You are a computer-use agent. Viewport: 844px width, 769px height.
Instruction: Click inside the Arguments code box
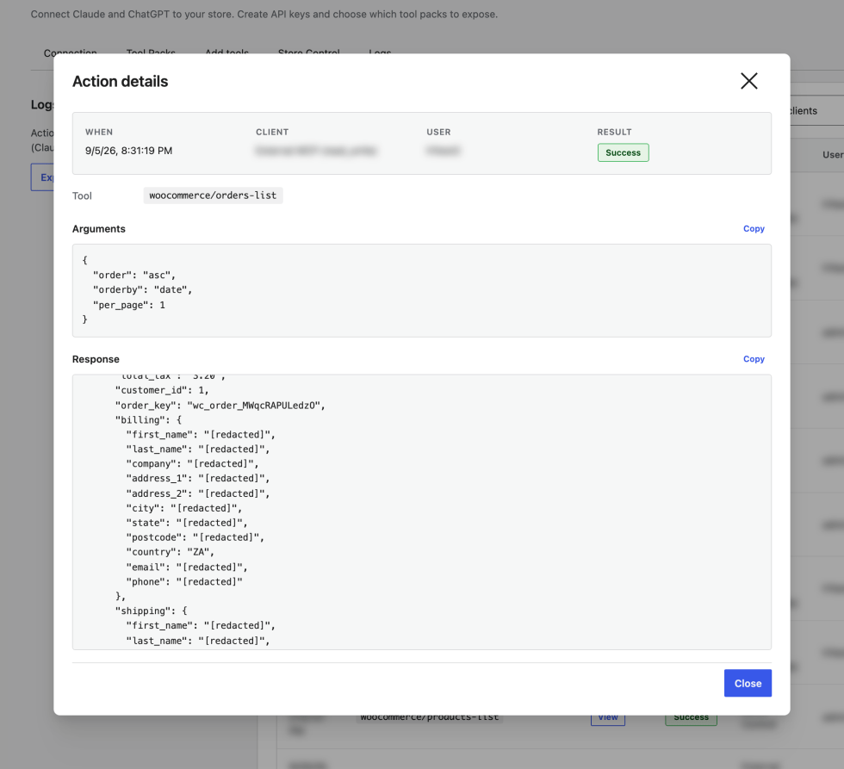421,290
